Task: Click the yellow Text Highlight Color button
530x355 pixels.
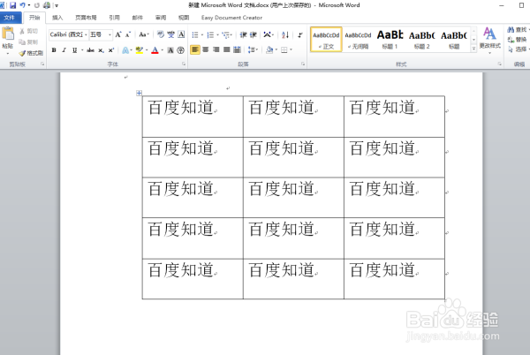Action: click(140, 50)
